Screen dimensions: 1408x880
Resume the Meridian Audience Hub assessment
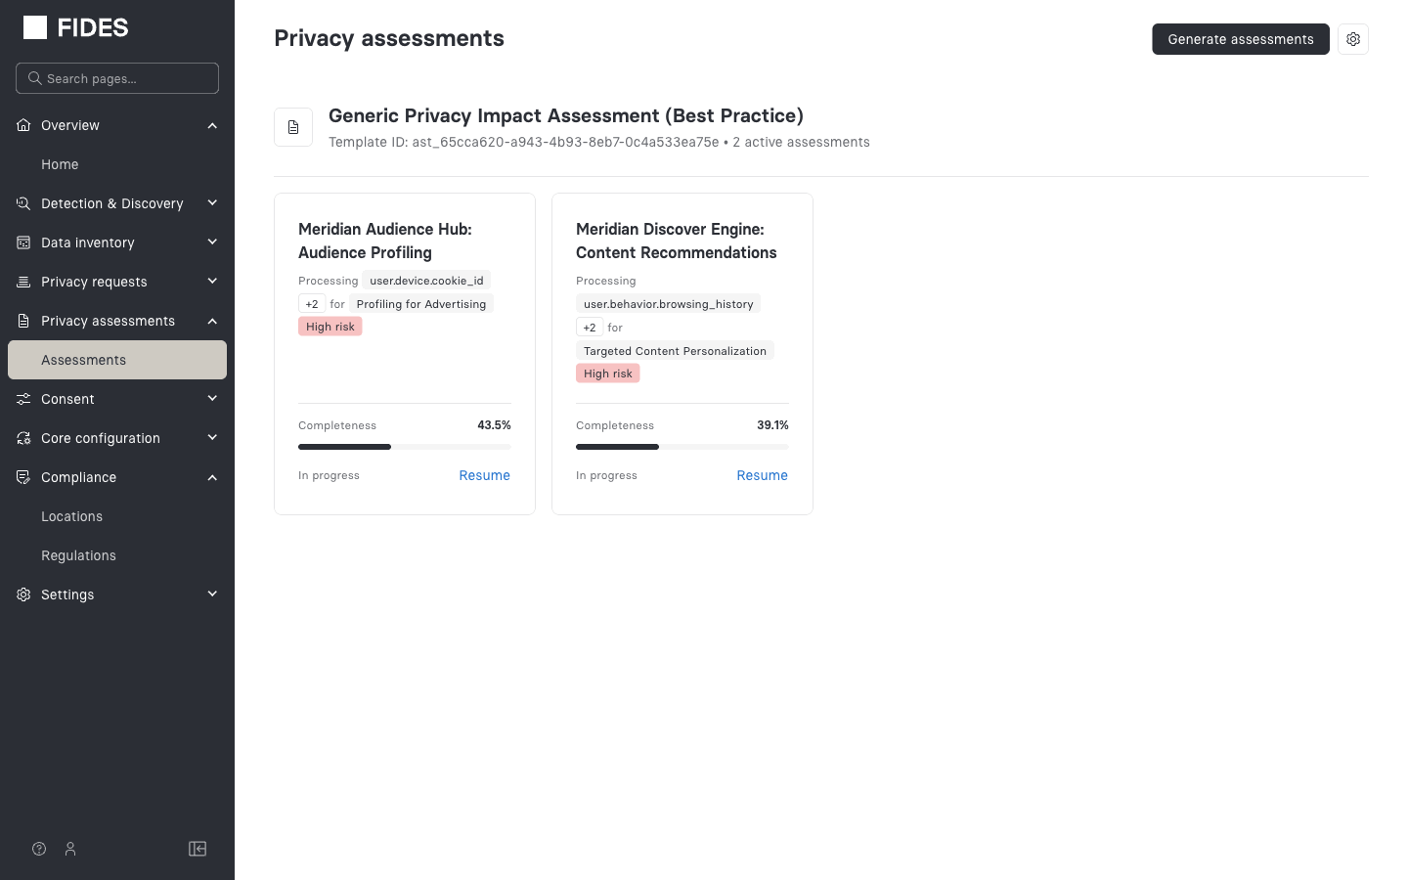pyautogui.click(x=484, y=475)
